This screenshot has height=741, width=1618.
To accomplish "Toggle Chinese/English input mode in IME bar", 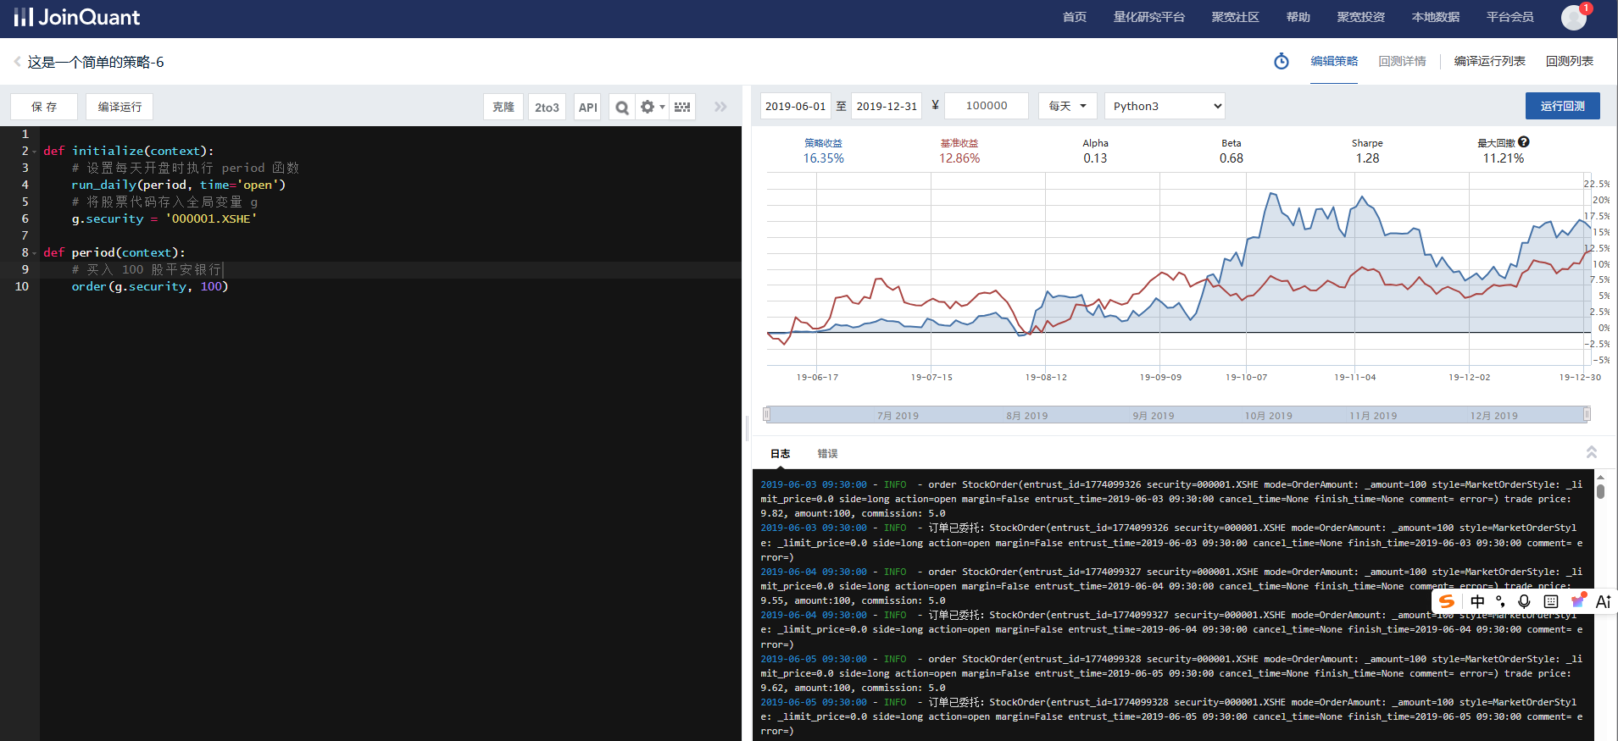I will [x=1477, y=601].
